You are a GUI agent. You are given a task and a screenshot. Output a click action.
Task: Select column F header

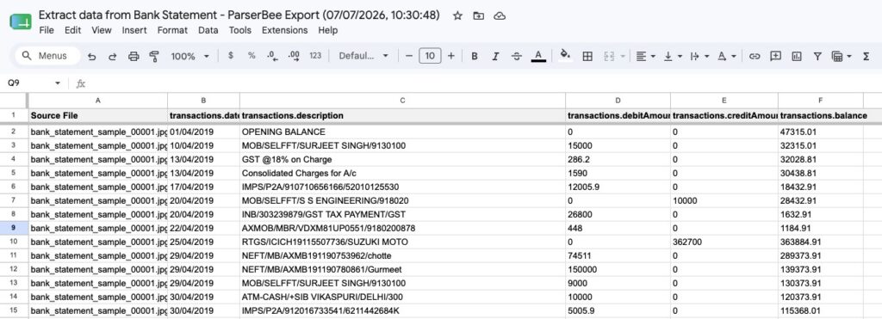tap(821, 101)
